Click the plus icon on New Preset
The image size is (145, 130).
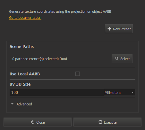click(x=109, y=29)
